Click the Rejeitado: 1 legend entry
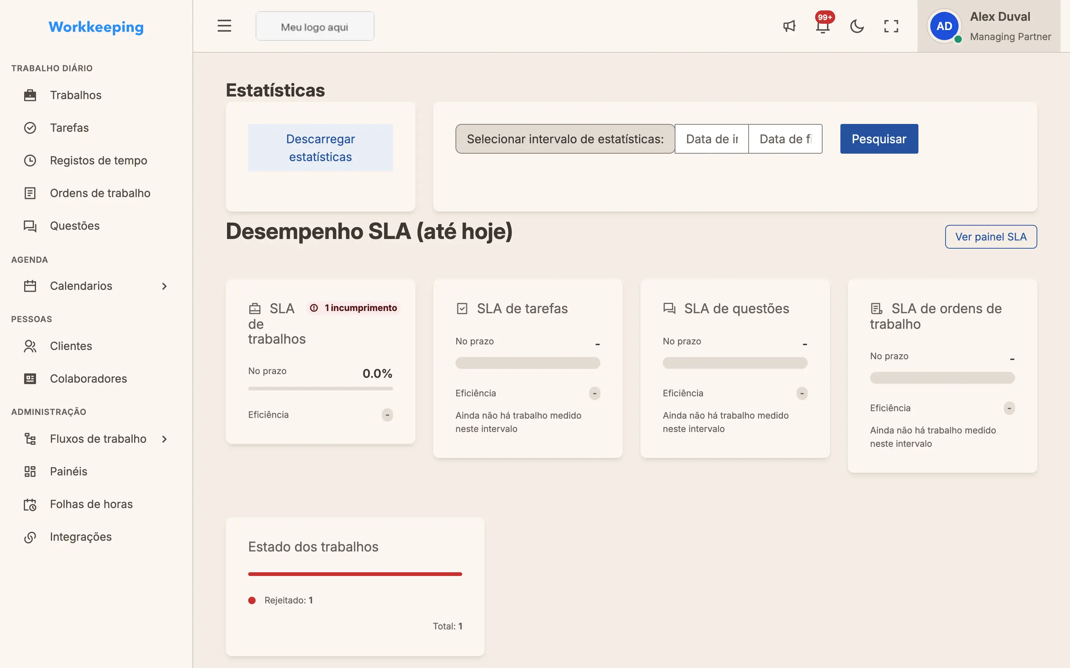This screenshot has width=1070, height=668. (281, 600)
